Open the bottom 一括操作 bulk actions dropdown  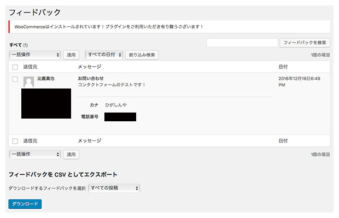pyautogui.click(x=35, y=154)
